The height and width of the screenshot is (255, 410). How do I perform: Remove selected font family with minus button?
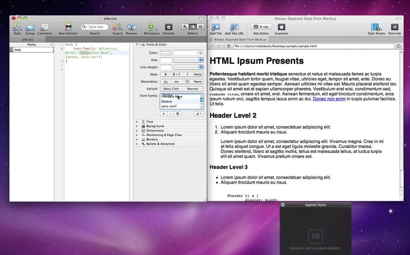(x=170, y=114)
